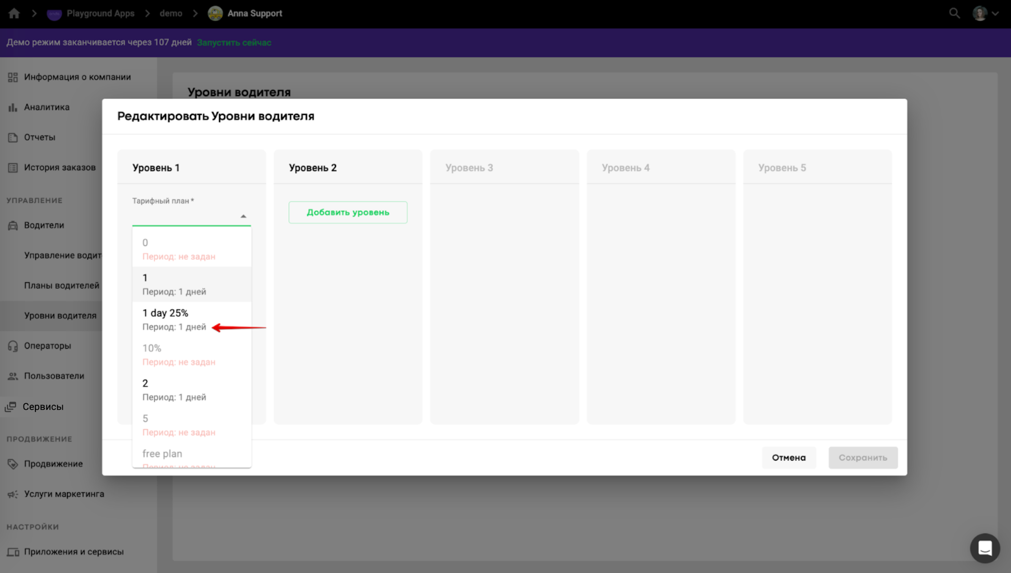Click the Тарифный план input field

186,216
